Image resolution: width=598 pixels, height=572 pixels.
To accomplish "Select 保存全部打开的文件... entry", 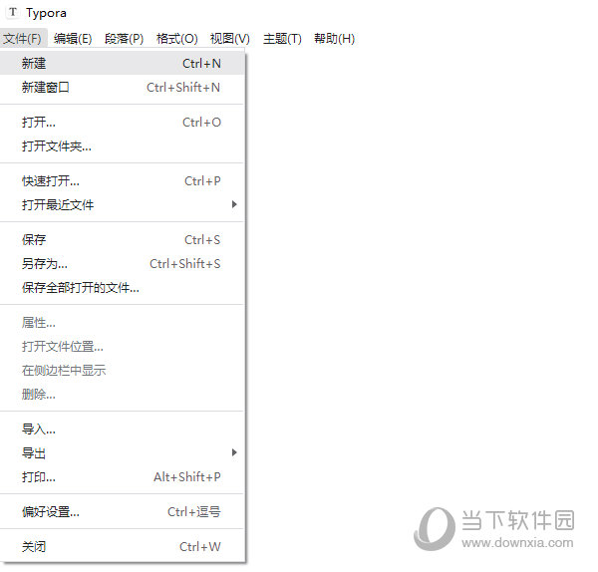I will tap(122, 288).
